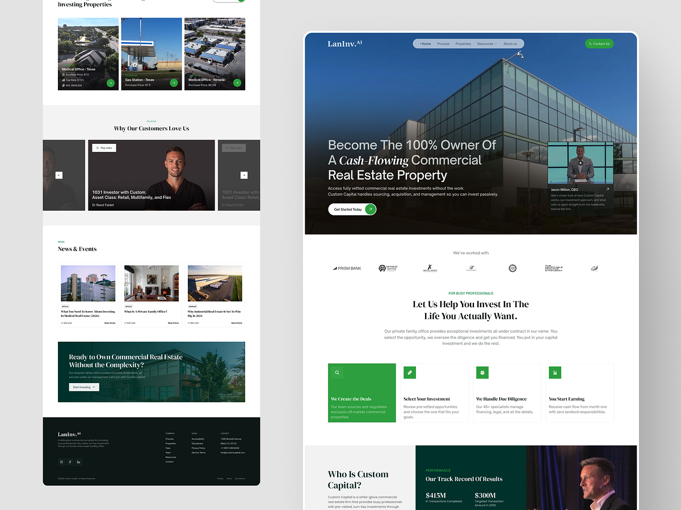Screen dimensions: 681x510
Task: Open the Medical Office - Nevada card arrow
Action: [x=237, y=83]
